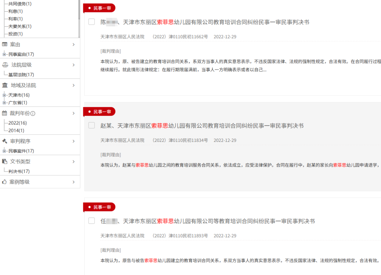This screenshot has height=275, width=381.
Task: Click the document icon beside 文书类型
Action: pyautogui.click(x=5, y=161)
